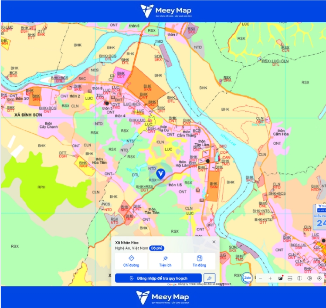The width and height of the screenshot is (326, 308).
Task: Toggle the split map compare tool
Action: [299, 278]
